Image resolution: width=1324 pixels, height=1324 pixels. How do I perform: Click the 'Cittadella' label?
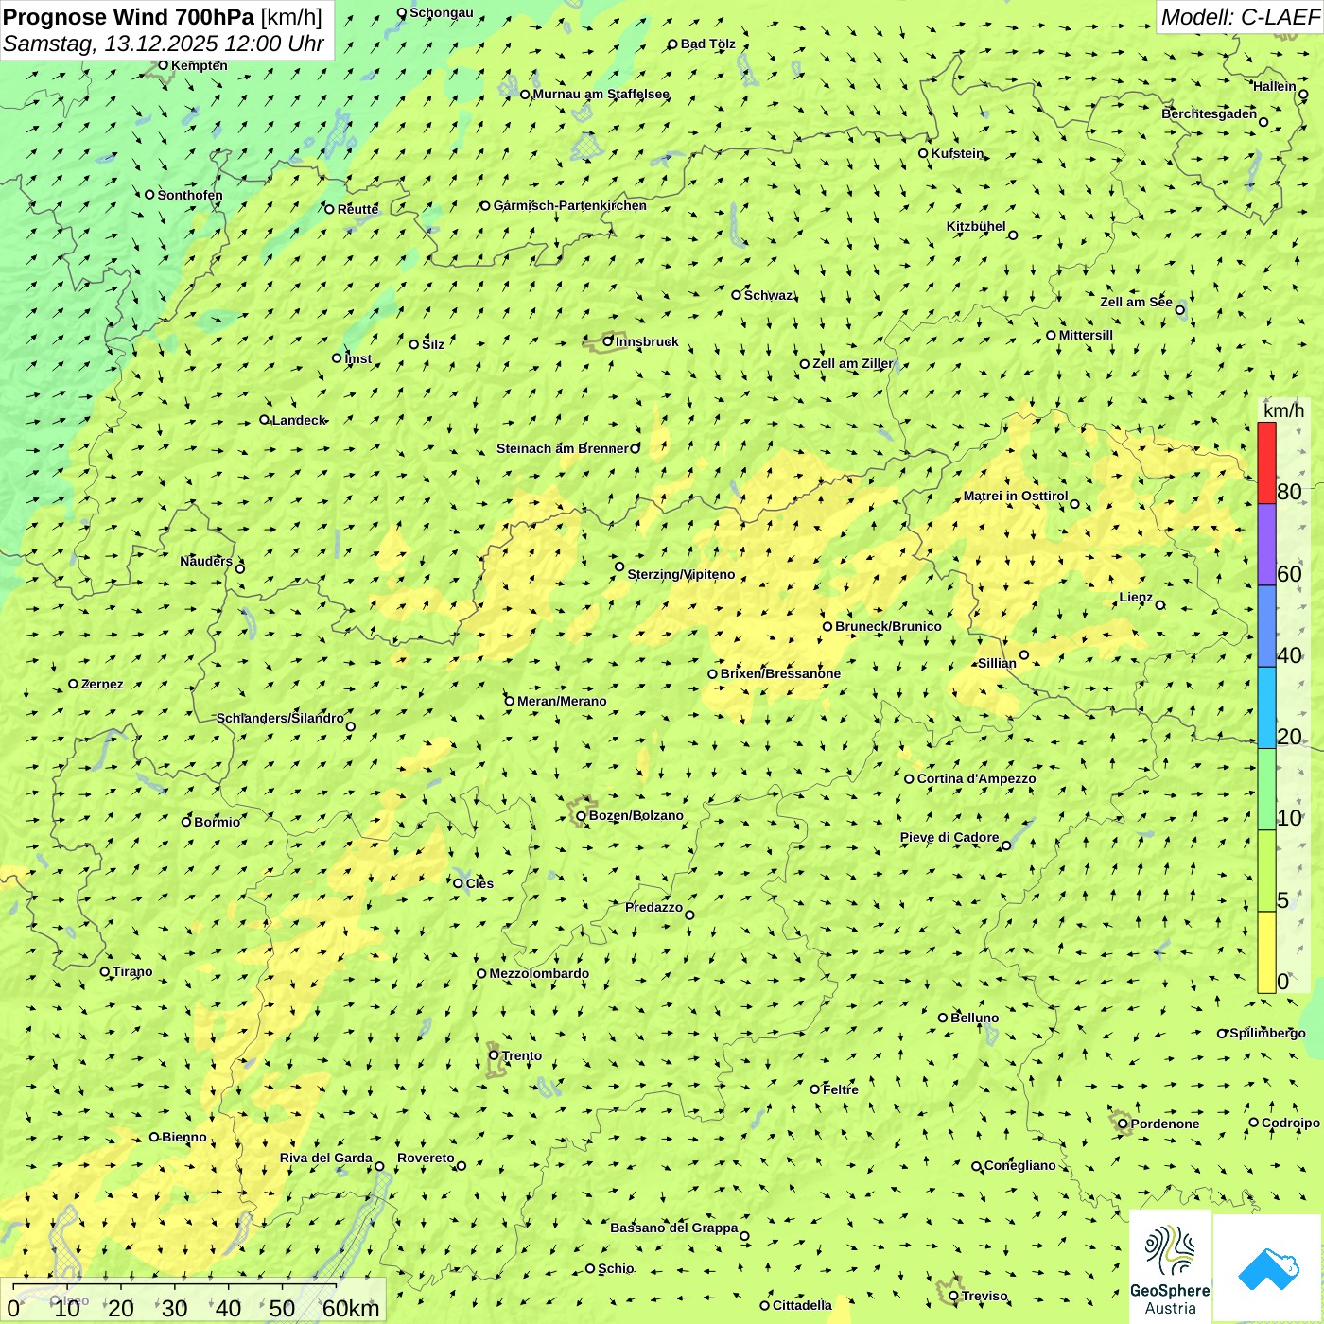802,1305
